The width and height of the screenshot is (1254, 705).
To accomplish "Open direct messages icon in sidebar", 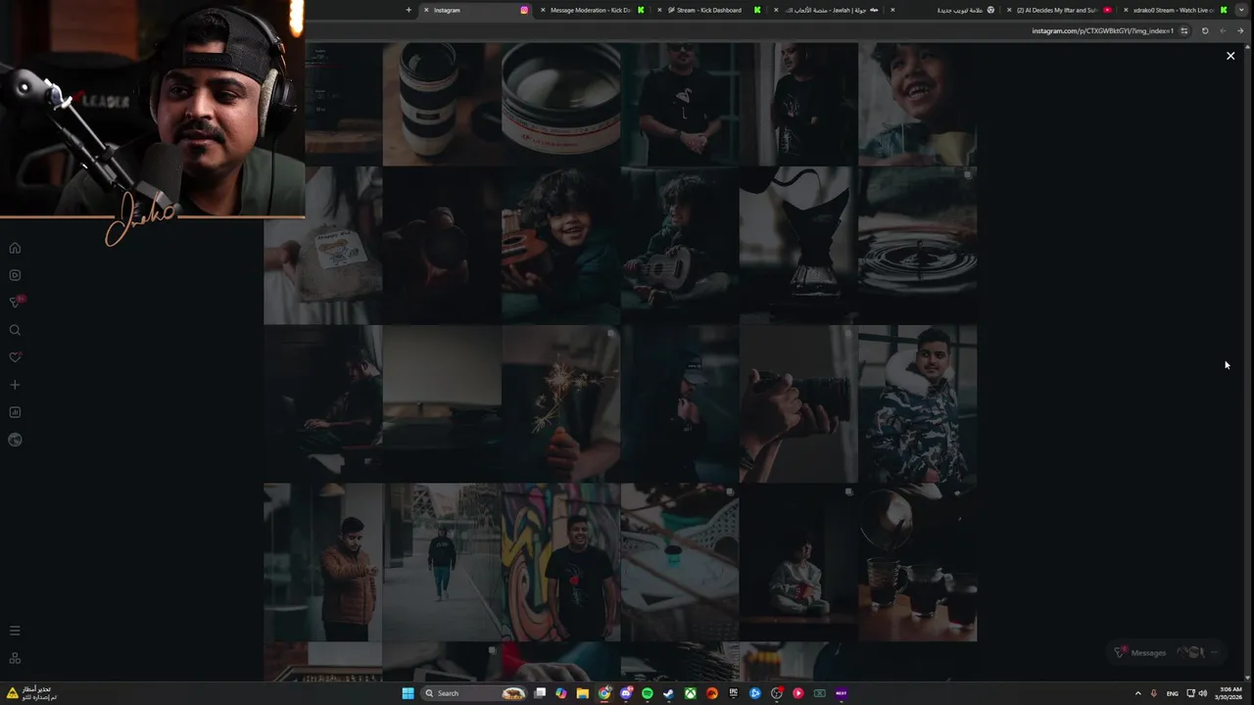I will tap(15, 303).
